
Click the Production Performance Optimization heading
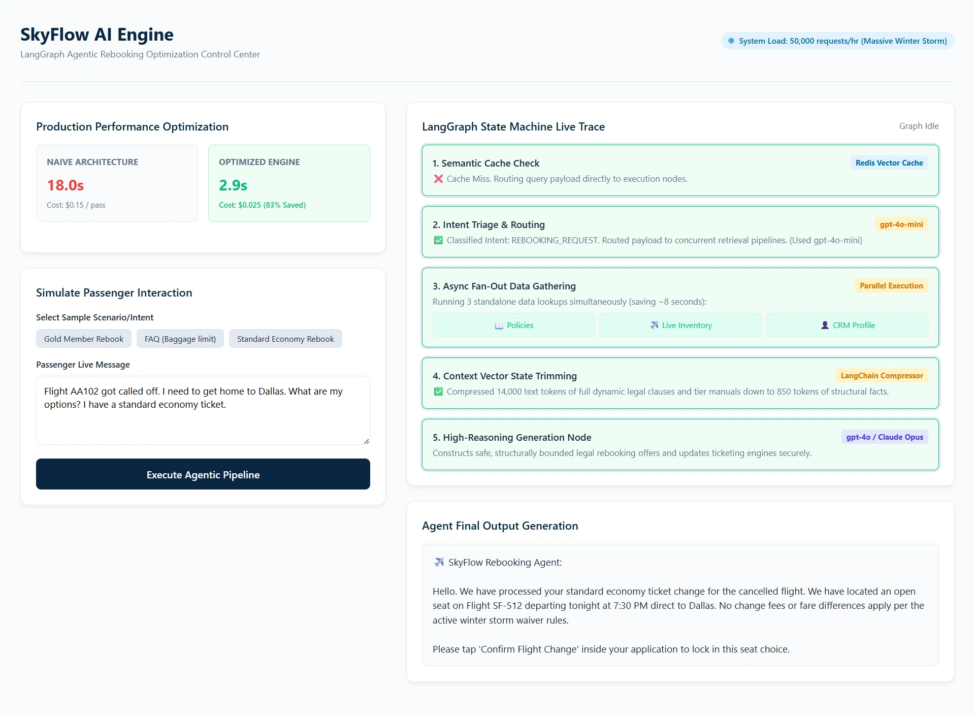(x=133, y=126)
